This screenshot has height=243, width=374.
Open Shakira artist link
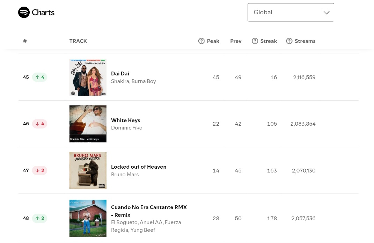pyautogui.click(x=120, y=81)
